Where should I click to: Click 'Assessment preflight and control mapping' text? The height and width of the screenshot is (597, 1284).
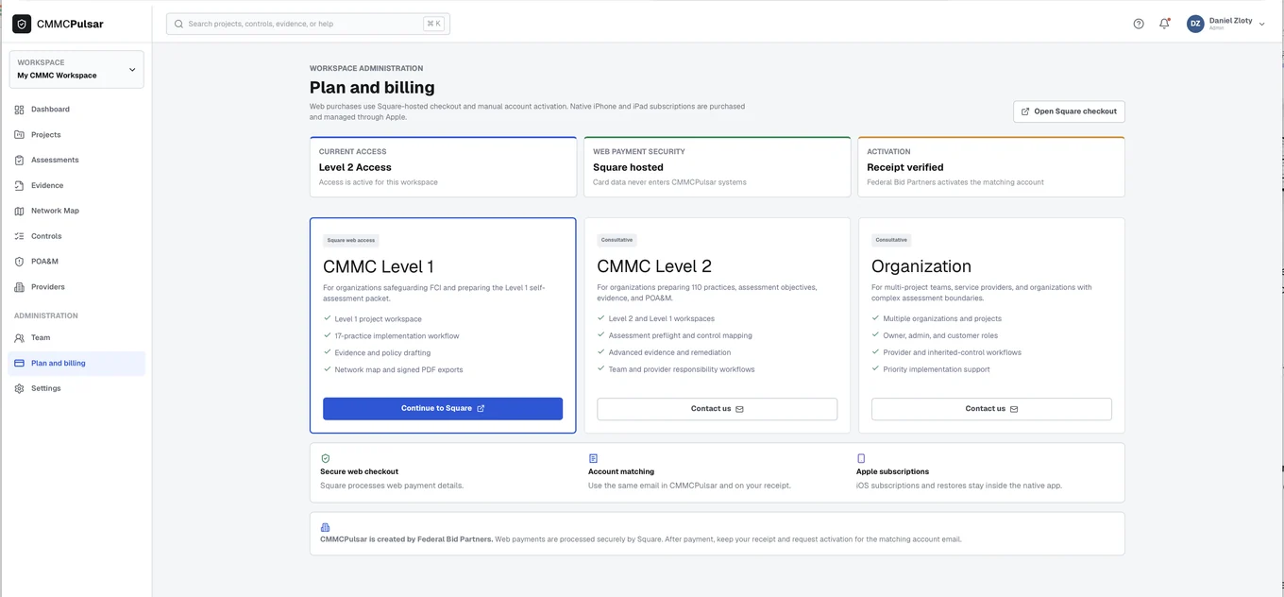pos(680,336)
